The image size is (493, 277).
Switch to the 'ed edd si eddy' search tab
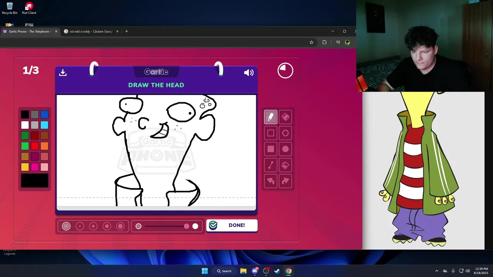tap(91, 32)
